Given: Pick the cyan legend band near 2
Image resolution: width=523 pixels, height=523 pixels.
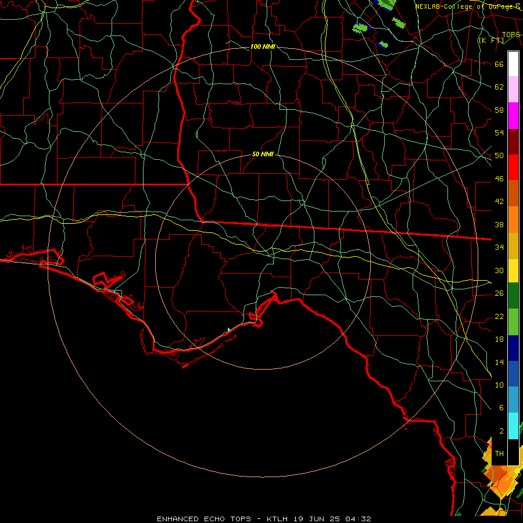Looking at the screenshot, I should (x=513, y=425).
